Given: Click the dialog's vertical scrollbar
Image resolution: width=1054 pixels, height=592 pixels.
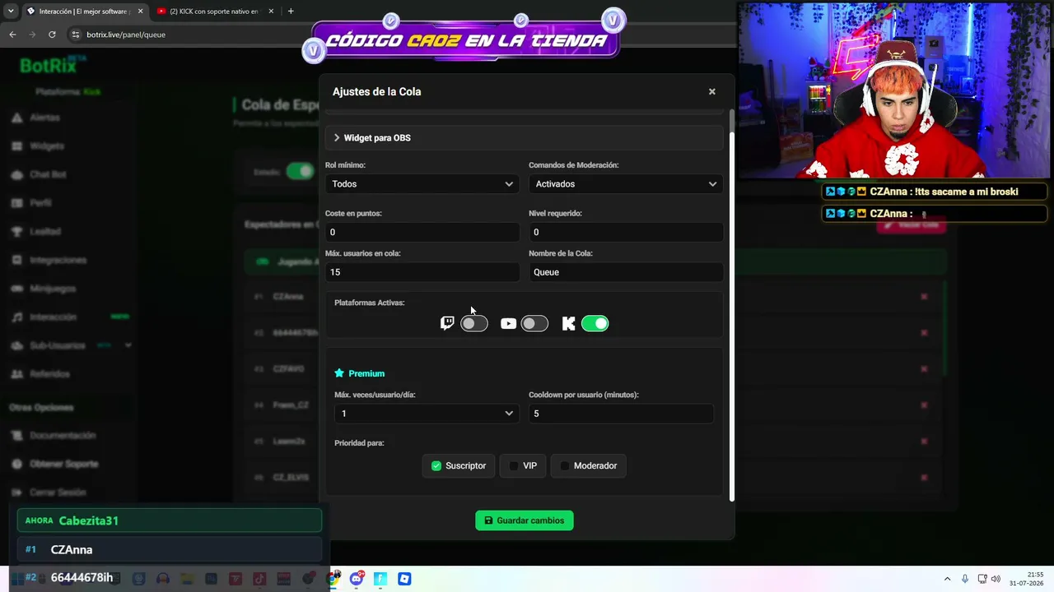Looking at the screenshot, I should (x=731, y=316).
